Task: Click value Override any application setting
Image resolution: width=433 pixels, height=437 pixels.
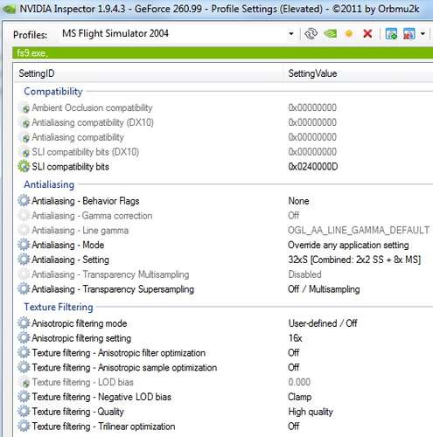Action: [348, 245]
